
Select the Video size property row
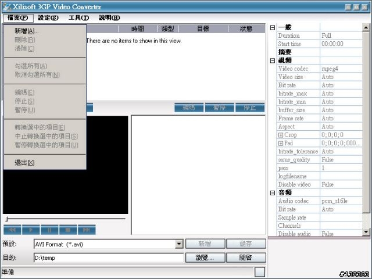320,77
